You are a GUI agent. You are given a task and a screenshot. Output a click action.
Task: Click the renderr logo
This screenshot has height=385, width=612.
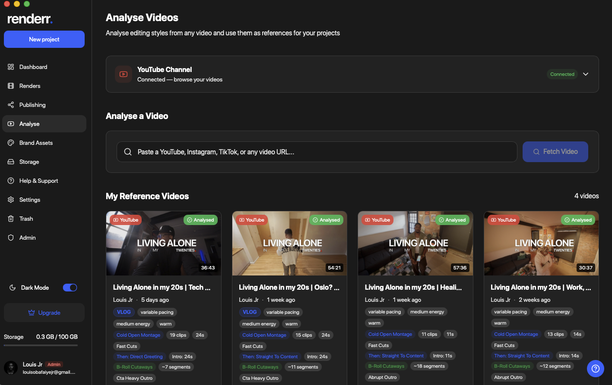pos(30,19)
